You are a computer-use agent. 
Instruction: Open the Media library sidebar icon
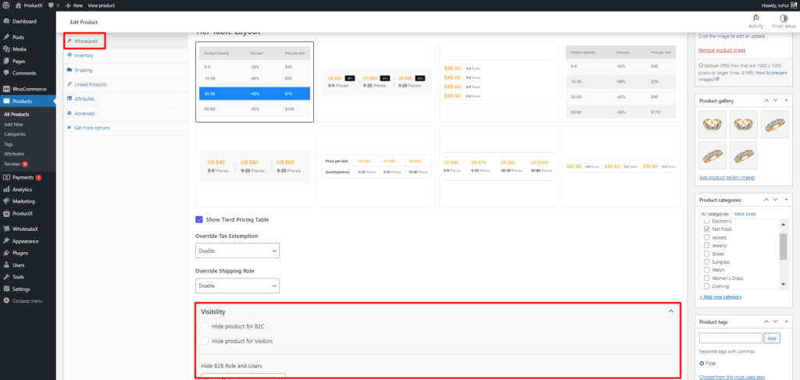(x=6, y=49)
